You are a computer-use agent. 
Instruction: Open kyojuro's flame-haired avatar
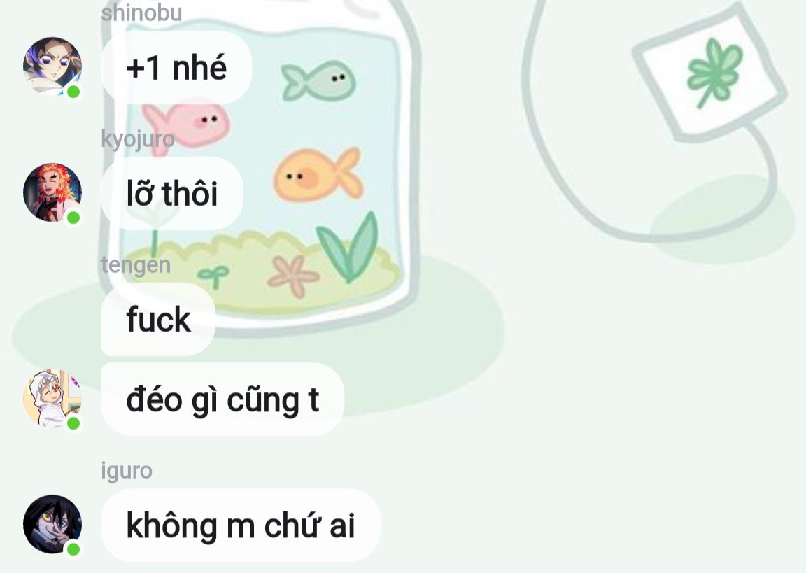[x=52, y=192]
